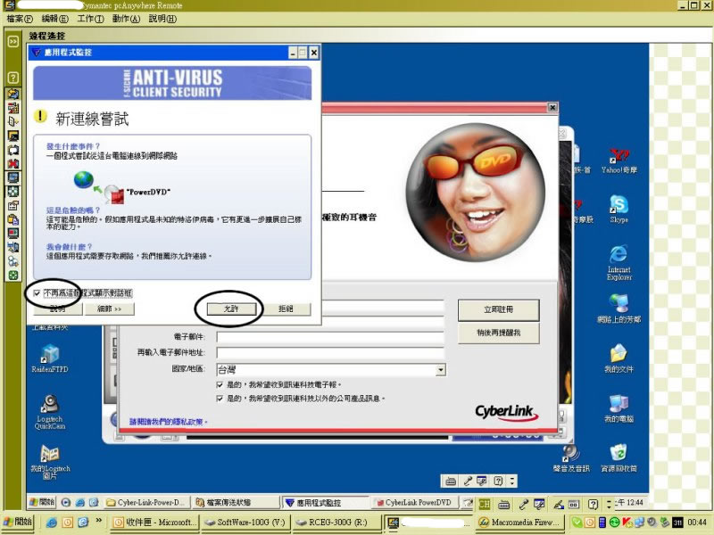Open the Logitech QuickCam desktop icon

coord(50,412)
